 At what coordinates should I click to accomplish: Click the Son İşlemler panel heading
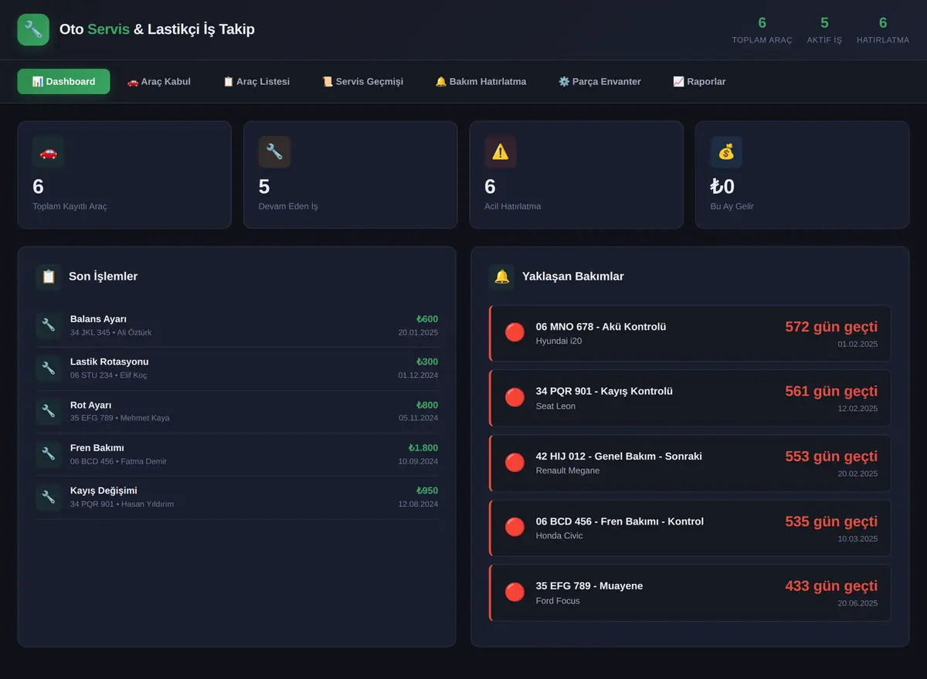coord(104,277)
